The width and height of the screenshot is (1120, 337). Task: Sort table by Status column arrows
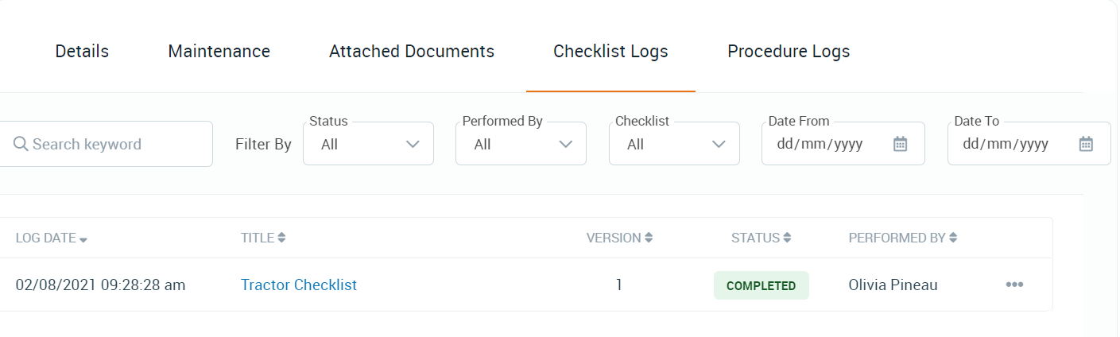click(787, 238)
